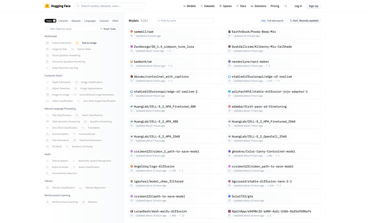Open the Abrumu/controlnet_with_captions model
The image size is (368, 223).
coord(176,79)
